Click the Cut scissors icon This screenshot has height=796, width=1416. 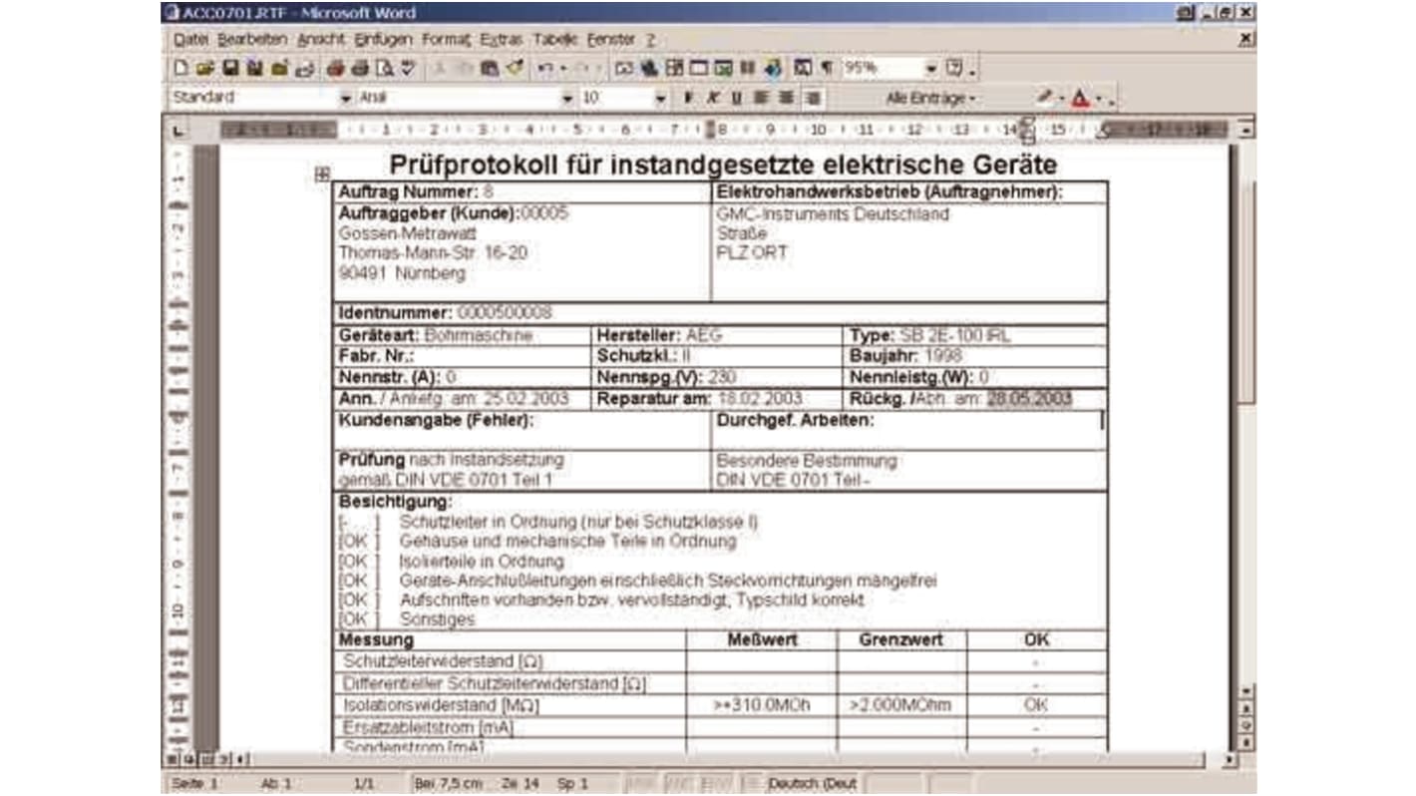point(438,68)
